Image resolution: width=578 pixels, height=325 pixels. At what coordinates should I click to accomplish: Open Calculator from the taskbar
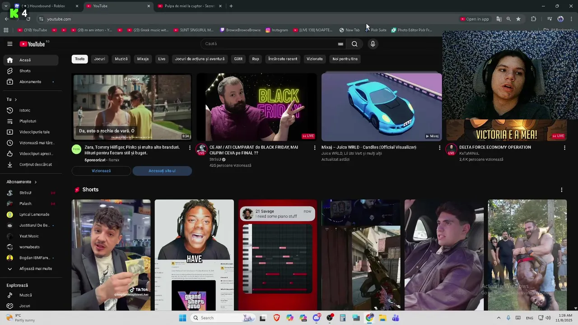pyautogui.click(x=343, y=318)
